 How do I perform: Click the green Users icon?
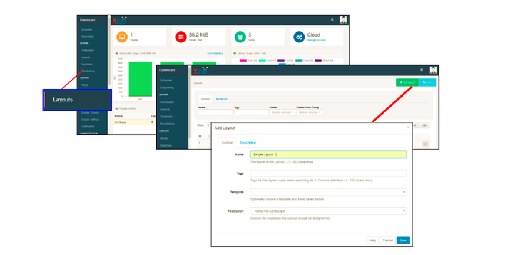[239, 37]
